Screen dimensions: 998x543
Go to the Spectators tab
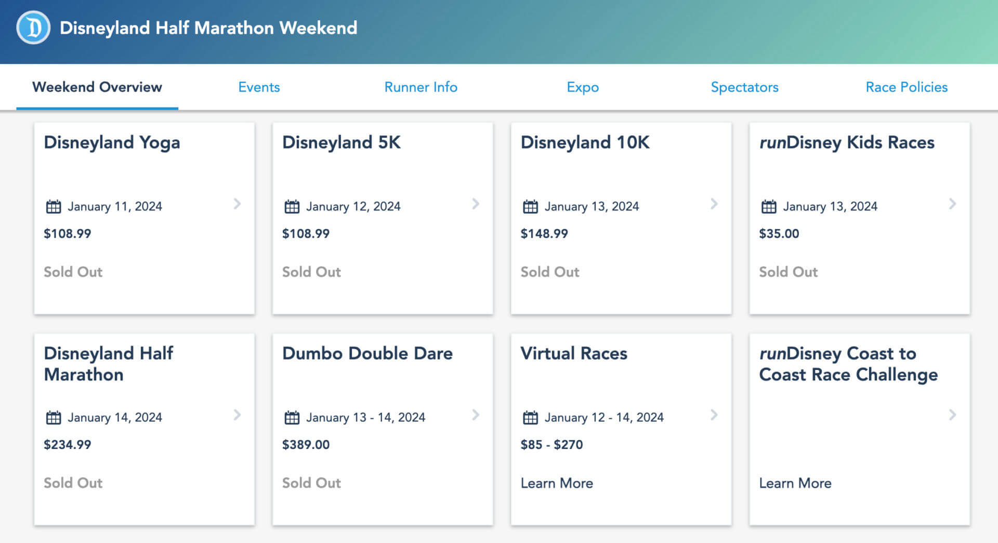[744, 87]
